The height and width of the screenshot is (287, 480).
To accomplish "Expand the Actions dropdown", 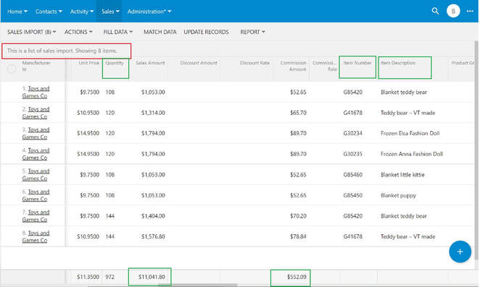I will pos(78,32).
